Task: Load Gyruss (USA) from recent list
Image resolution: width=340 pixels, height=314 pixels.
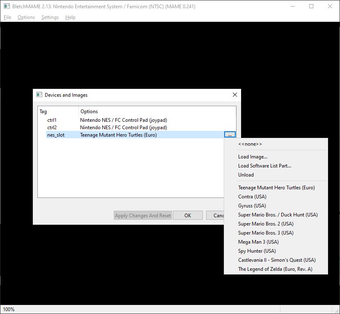Action: (x=276, y=206)
